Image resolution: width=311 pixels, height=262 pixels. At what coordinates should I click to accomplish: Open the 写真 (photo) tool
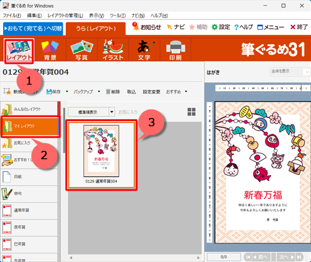81,50
